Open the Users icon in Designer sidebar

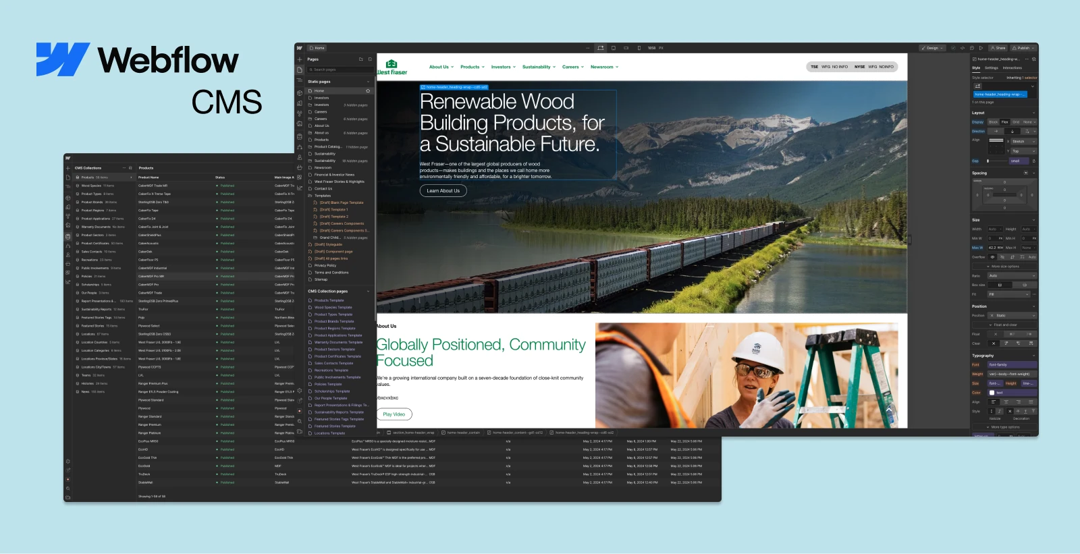[300, 157]
